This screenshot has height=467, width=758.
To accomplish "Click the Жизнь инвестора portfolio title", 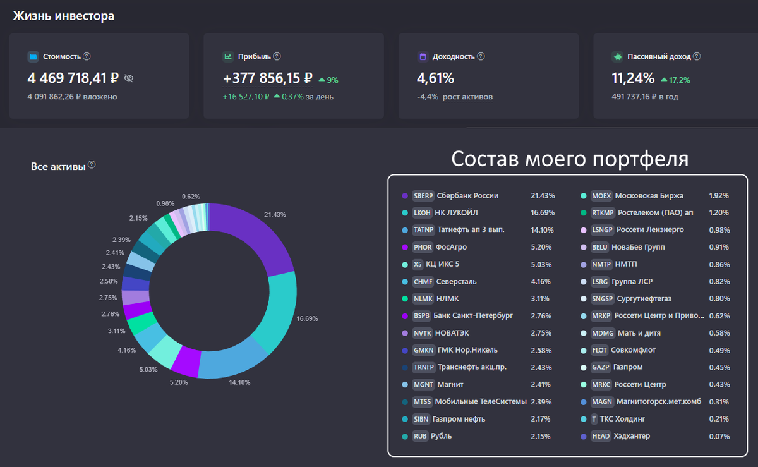I will [x=64, y=16].
